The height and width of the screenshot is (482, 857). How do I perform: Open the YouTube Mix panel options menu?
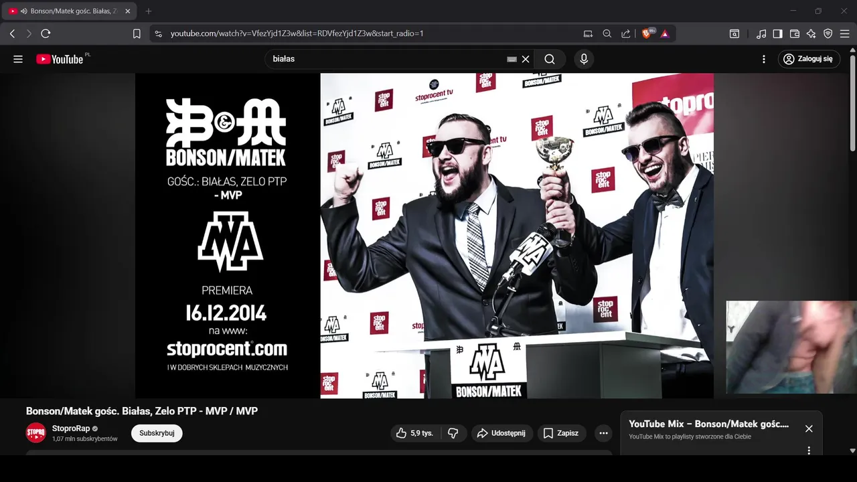[x=809, y=451]
